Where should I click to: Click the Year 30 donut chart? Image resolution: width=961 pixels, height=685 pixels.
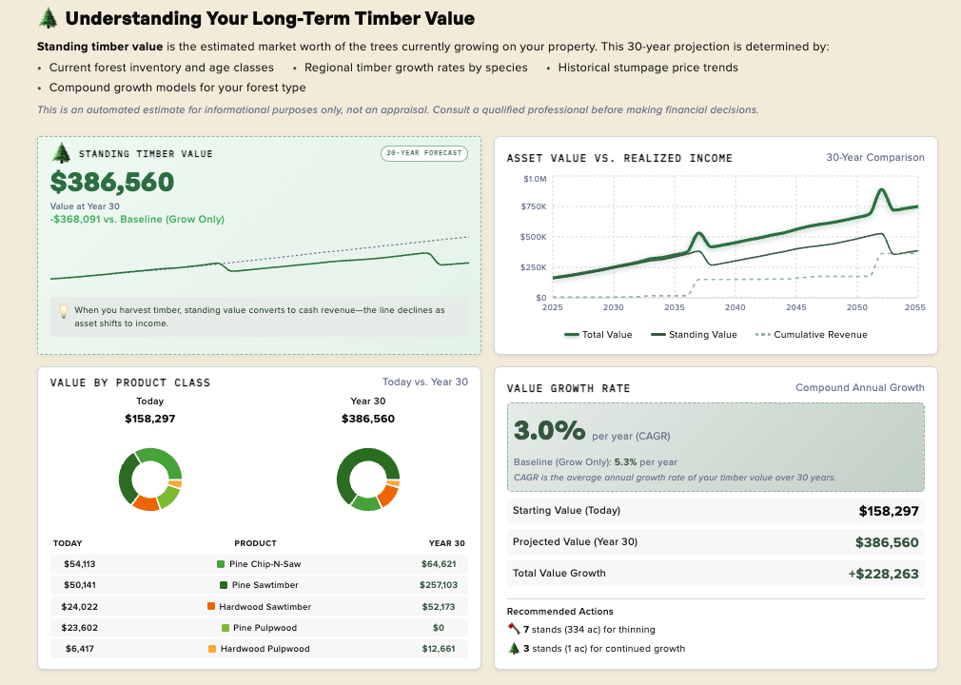coord(368,479)
